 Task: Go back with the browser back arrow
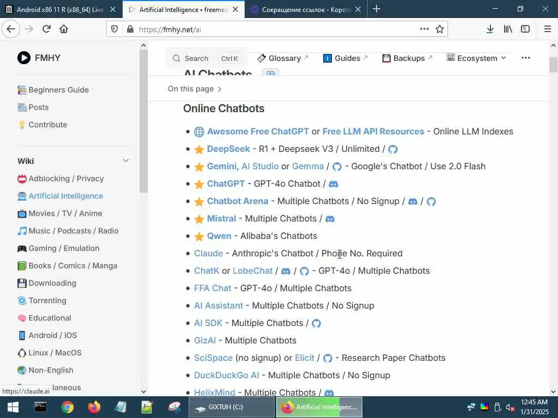pyautogui.click(x=11, y=29)
